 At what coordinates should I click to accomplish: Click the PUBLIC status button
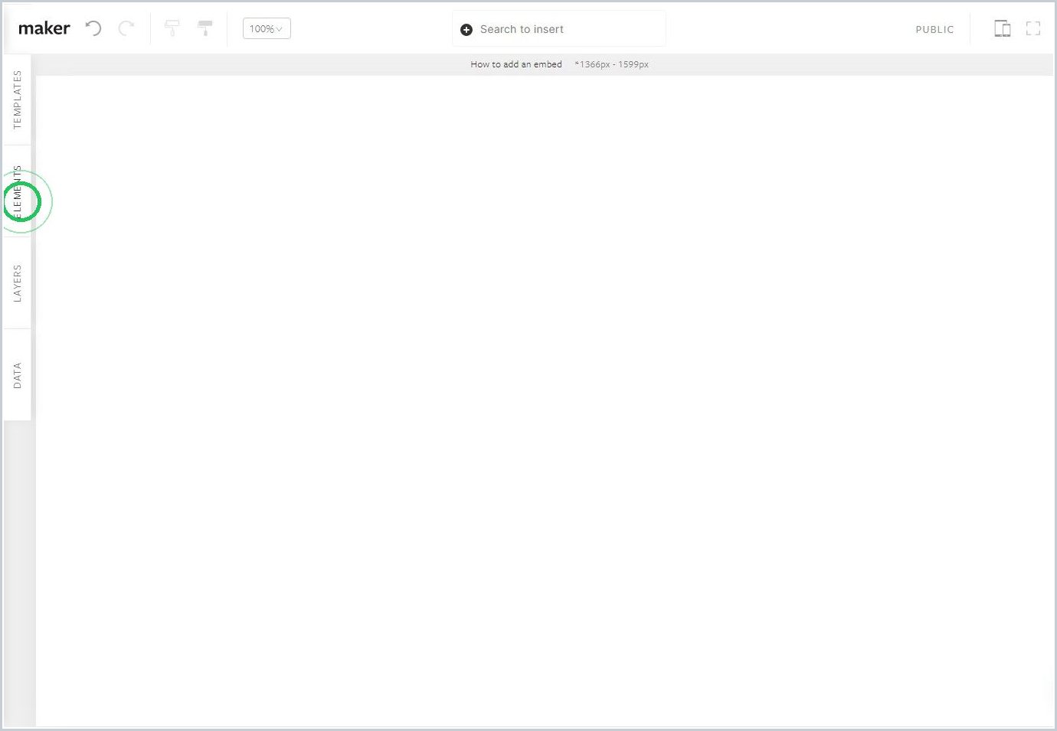point(934,30)
